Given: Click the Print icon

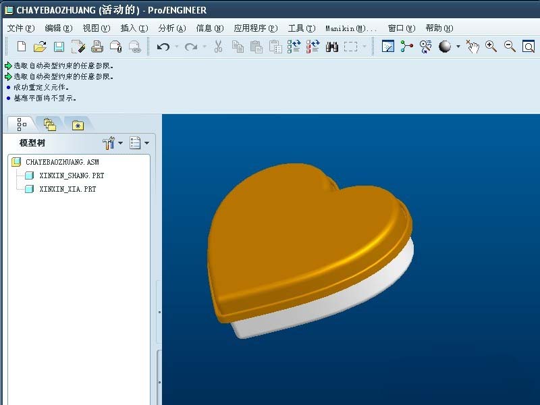Looking at the screenshot, I should click(97, 47).
